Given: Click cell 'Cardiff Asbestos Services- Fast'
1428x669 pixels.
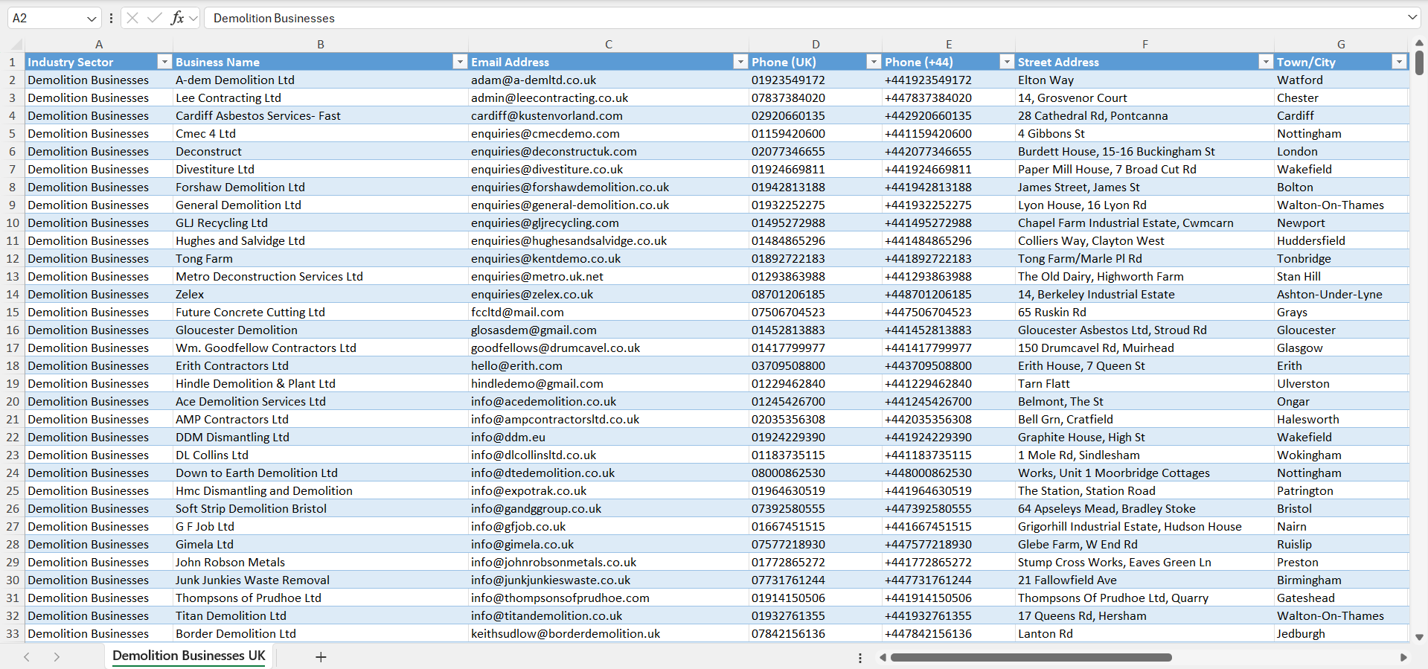Looking at the screenshot, I should [x=321, y=115].
